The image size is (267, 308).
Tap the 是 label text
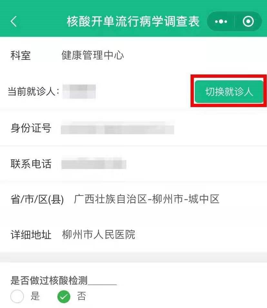click(35, 296)
